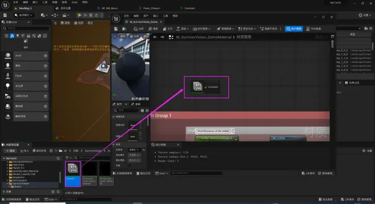Click the 搜索 search icon in material toolbar
This screenshot has height=204, width=375.
pos(153,29)
